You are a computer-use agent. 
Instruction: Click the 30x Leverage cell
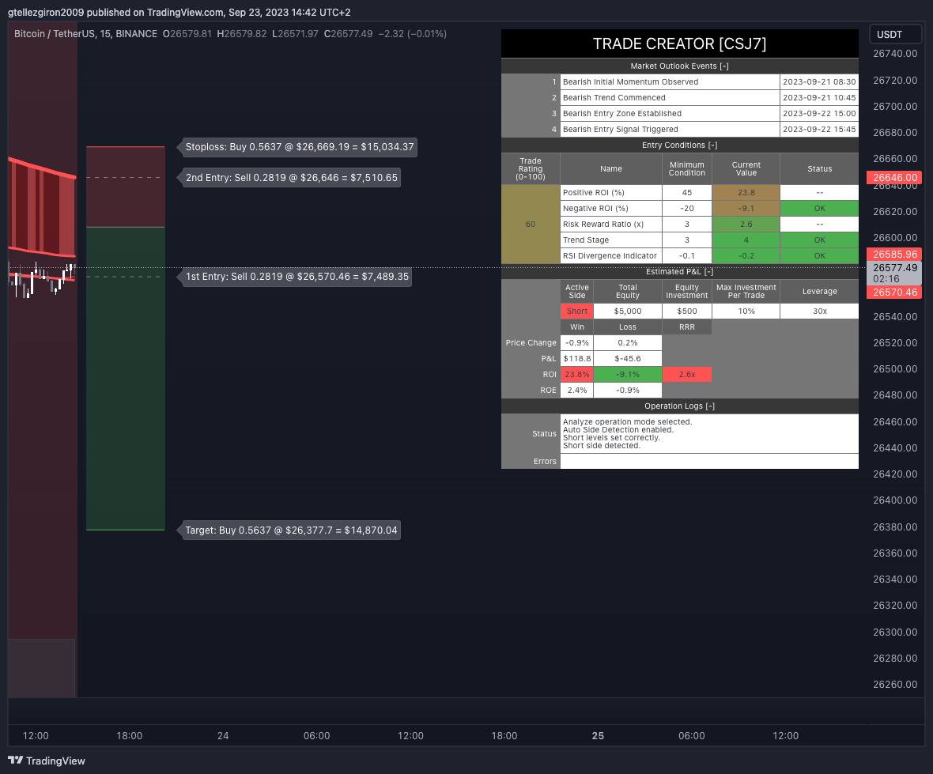coord(819,311)
